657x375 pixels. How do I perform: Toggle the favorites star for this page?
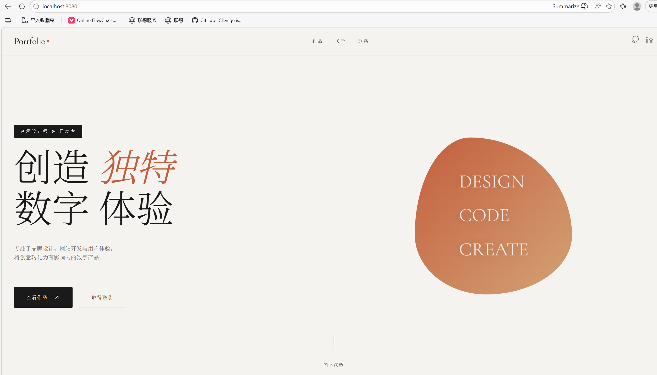point(609,6)
